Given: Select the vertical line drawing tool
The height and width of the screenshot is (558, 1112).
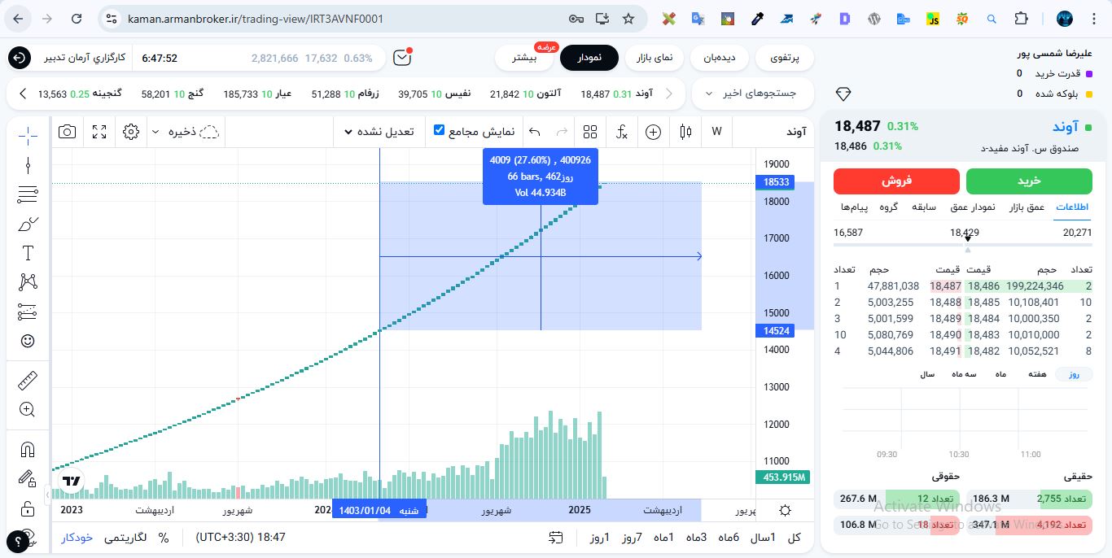Looking at the screenshot, I should click(x=28, y=165).
